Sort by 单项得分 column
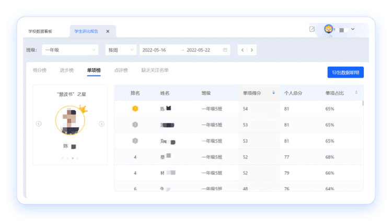This screenshot has height=221, width=392. [x=273, y=93]
